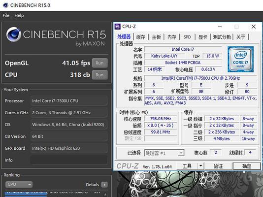
Task: Click the 代号 field Kaby Lake-U/Y
Action: [x=164, y=56]
